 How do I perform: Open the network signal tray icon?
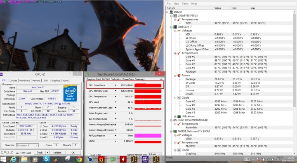pos(268,160)
